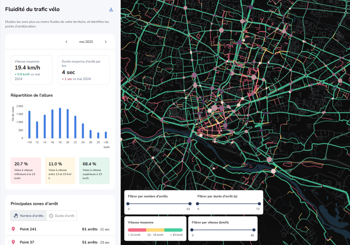Click the red segment of speed legend
This screenshot has width=350, height=245.
coord(137,230)
